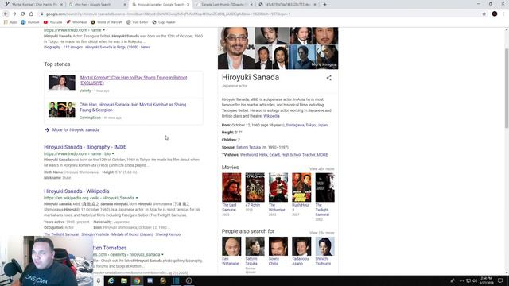Open the Variety story thumbnail image
The width and height of the screenshot is (509, 286).
click(62, 83)
